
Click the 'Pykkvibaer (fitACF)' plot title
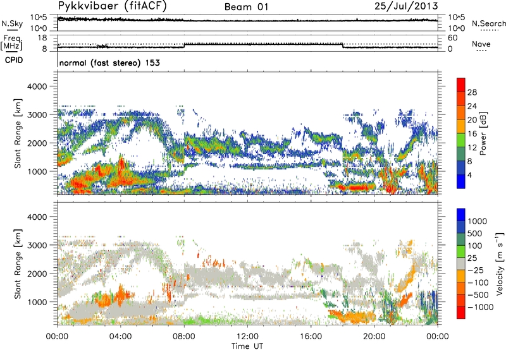[113, 6]
